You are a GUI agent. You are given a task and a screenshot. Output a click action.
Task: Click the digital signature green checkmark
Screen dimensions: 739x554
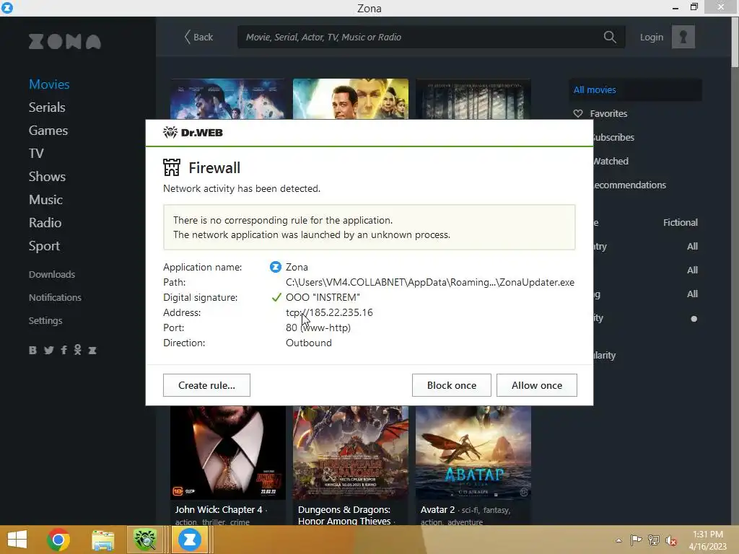276,297
